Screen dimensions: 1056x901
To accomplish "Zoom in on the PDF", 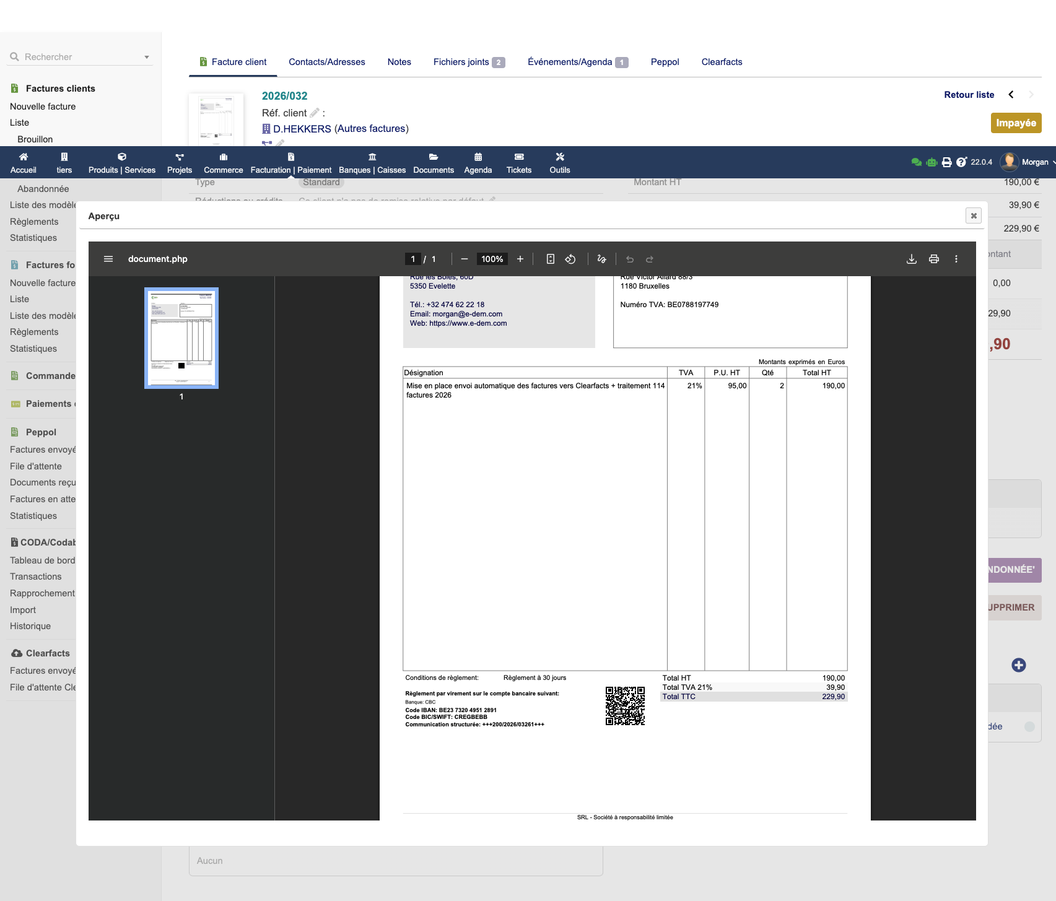I will [x=520, y=259].
